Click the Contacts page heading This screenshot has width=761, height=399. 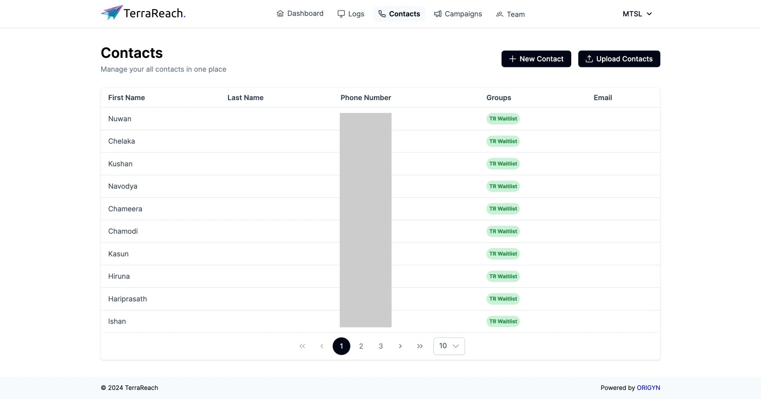132,53
